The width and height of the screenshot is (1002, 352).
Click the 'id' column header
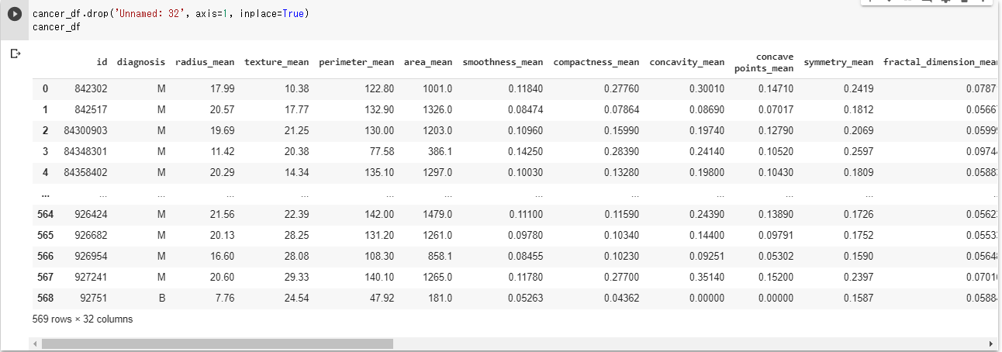click(x=102, y=62)
